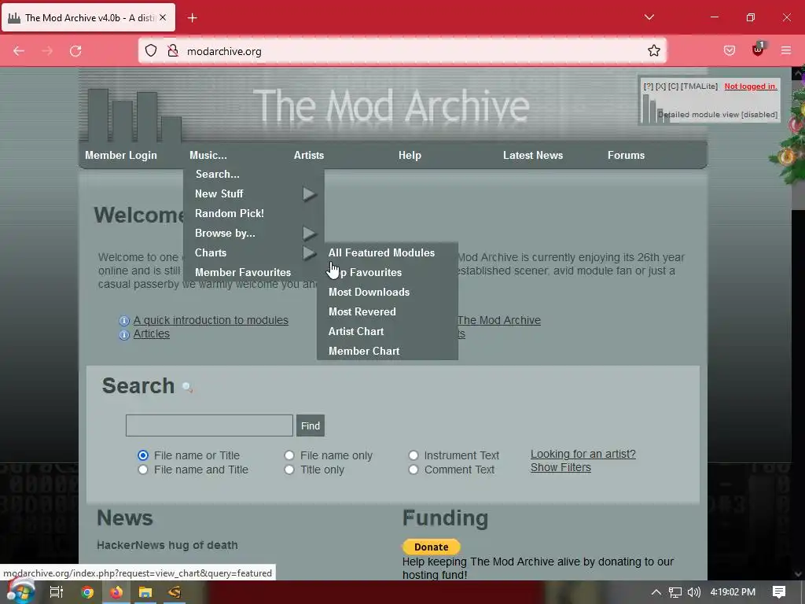Viewport: 805px width, 604px height.
Task: Open the Articles link
Action: [152, 333]
